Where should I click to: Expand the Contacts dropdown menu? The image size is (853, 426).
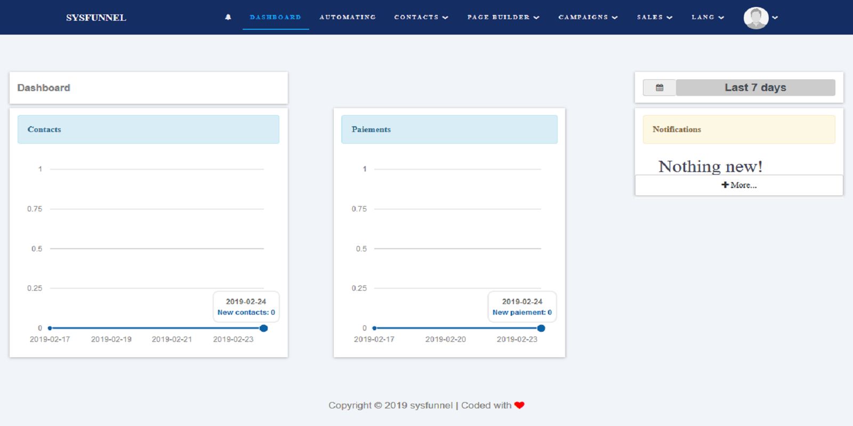[x=421, y=17]
